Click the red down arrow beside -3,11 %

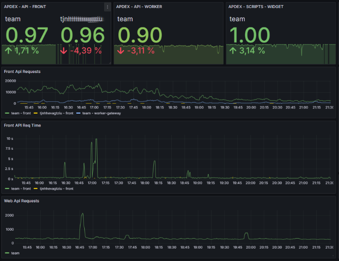121,51
